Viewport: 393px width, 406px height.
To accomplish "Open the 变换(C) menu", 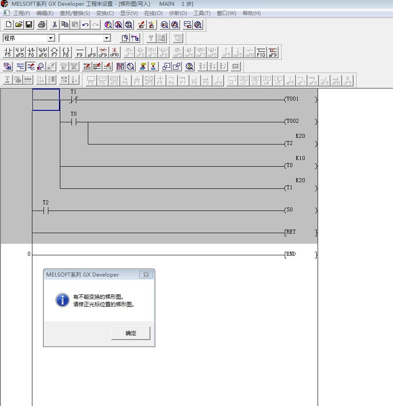I will click(x=105, y=13).
